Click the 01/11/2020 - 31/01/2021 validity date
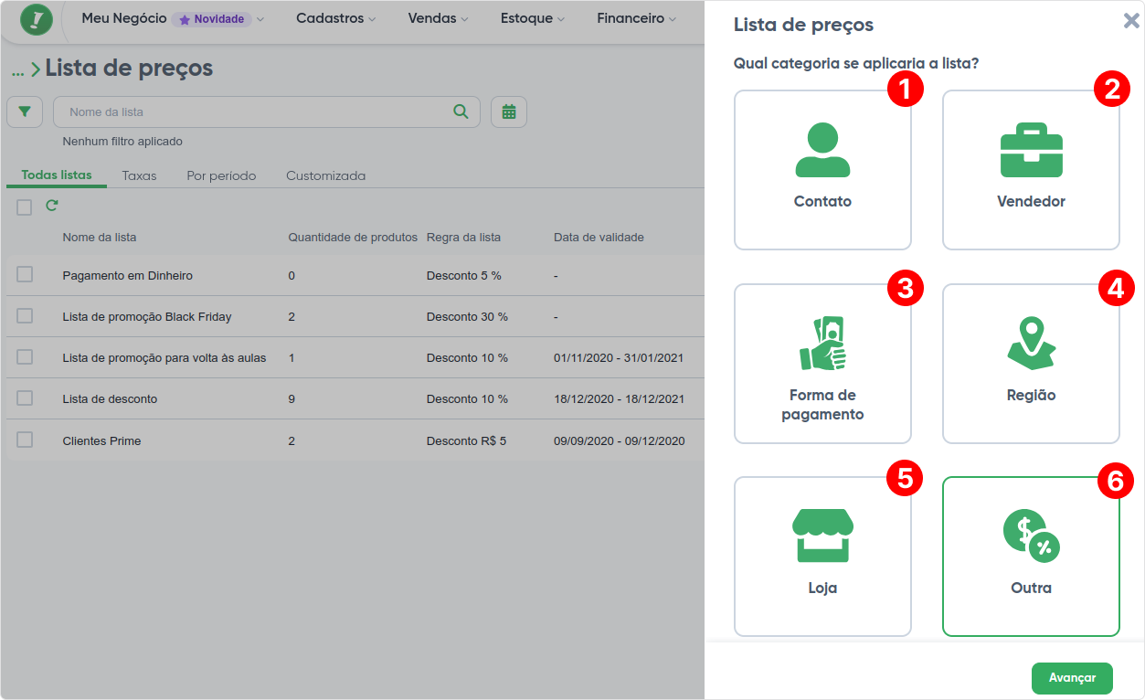 pyautogui.click(x=619, y=357)
